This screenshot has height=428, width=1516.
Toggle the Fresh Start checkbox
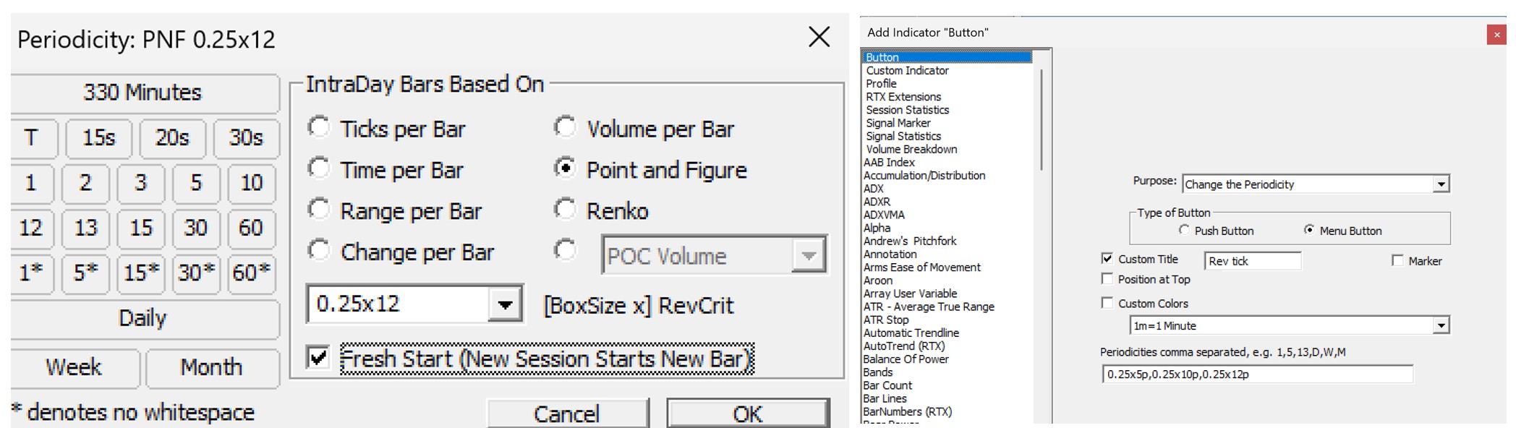(x=318, y=357)
